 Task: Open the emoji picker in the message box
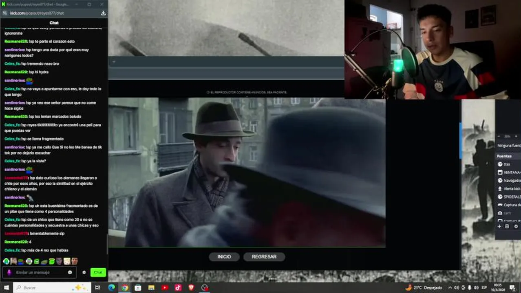click(x=70, y=272)
